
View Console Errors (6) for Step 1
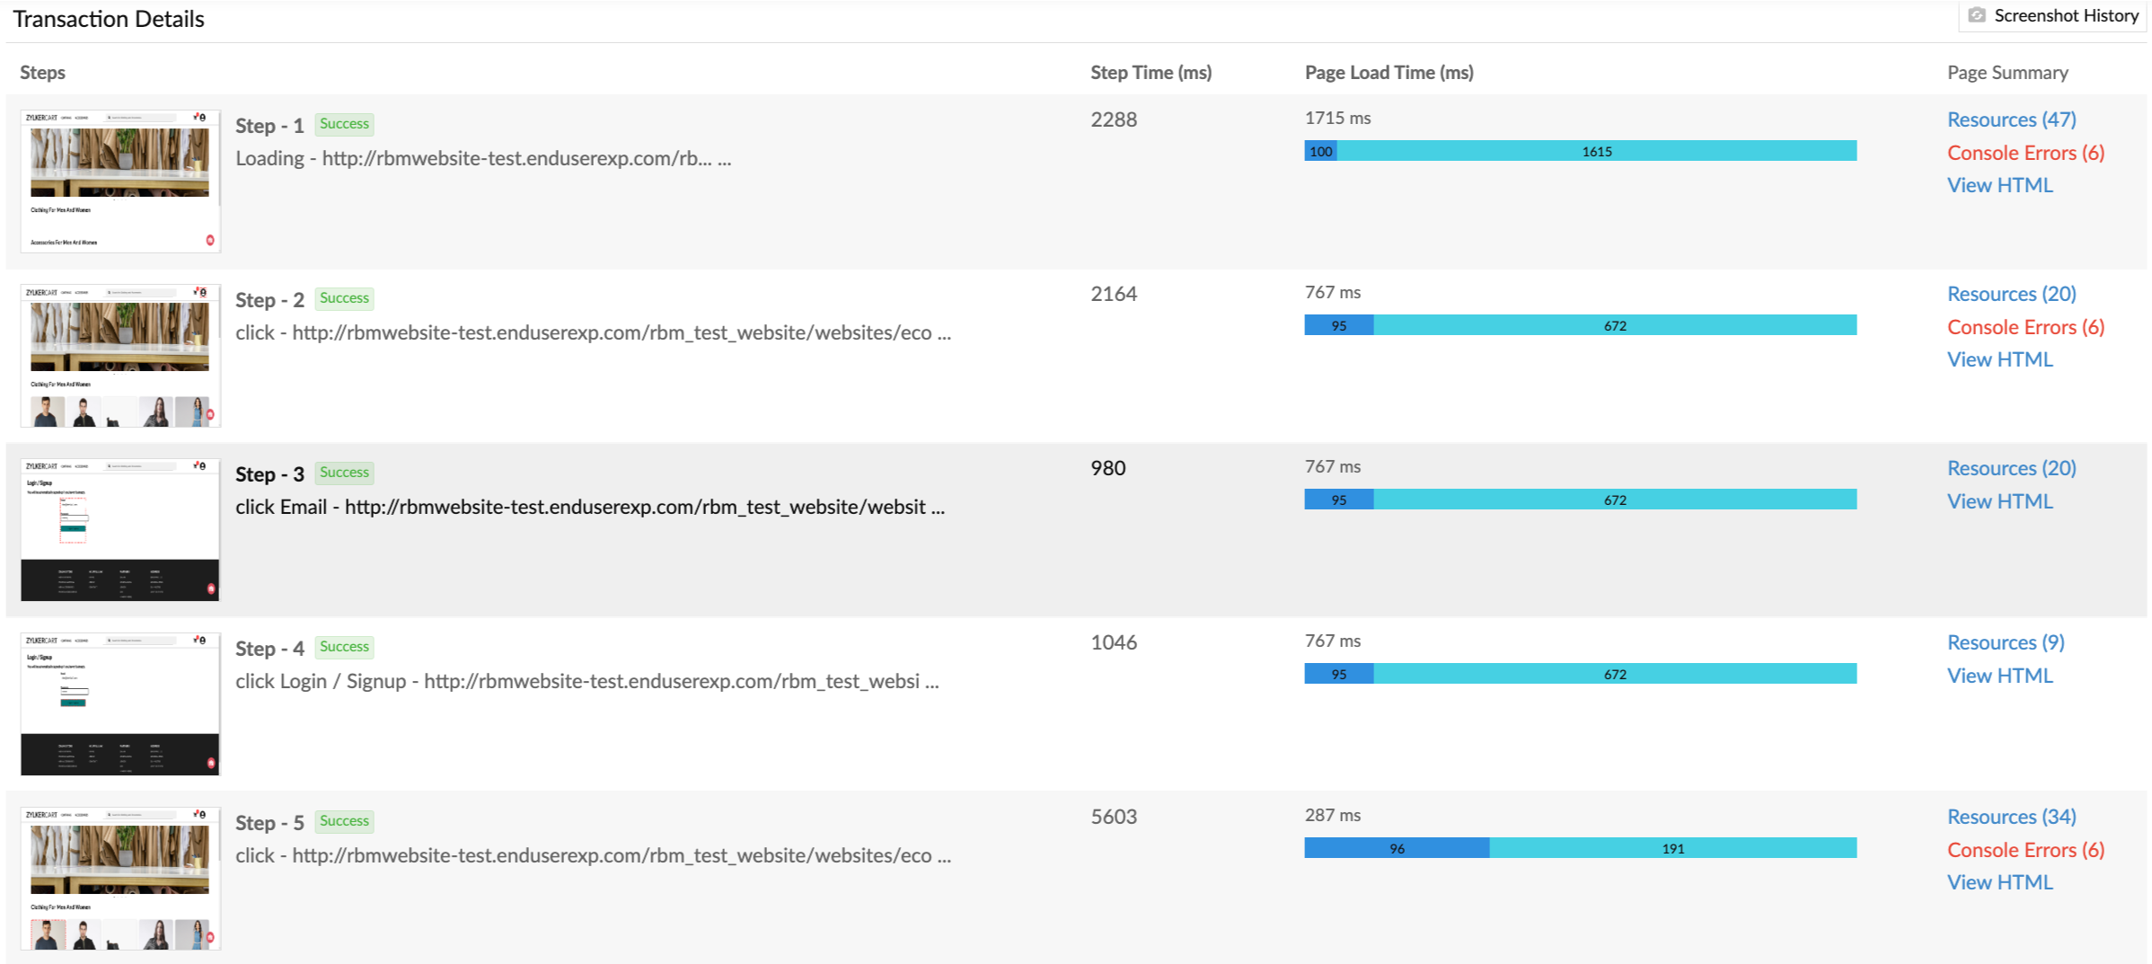(x=2025, y=153)
